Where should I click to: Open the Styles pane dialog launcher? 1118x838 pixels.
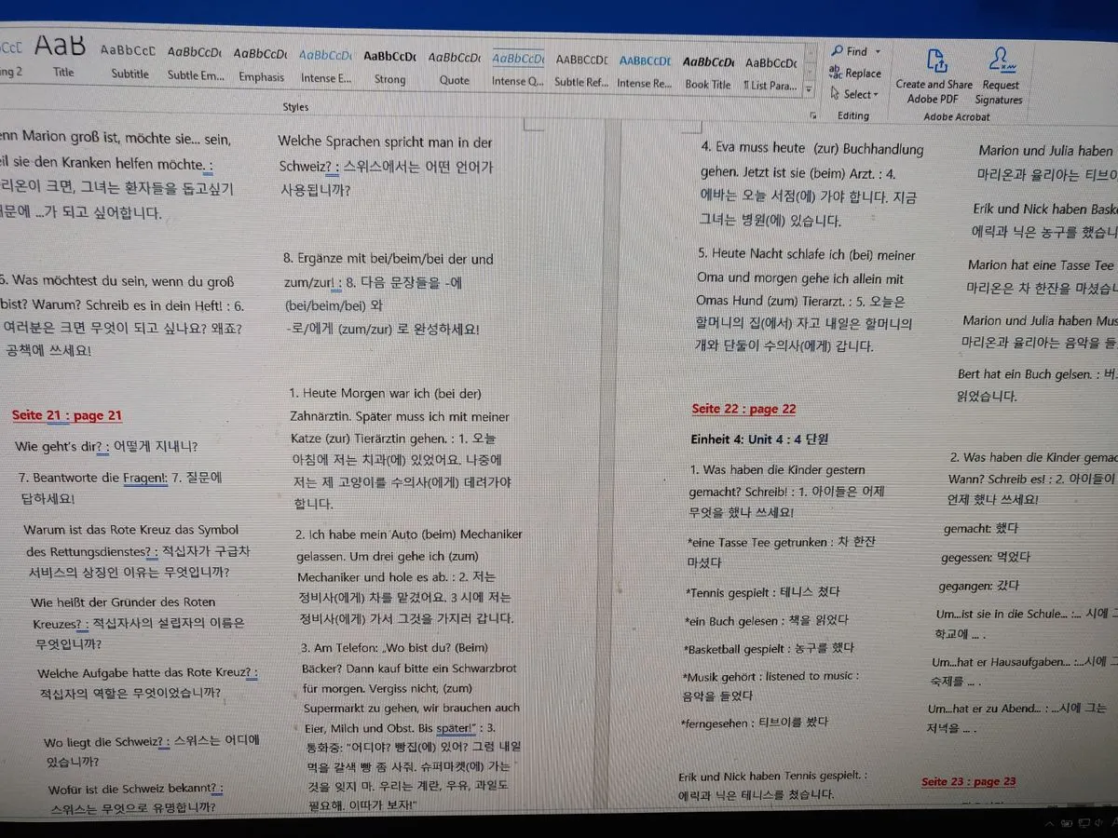(813, 115)
